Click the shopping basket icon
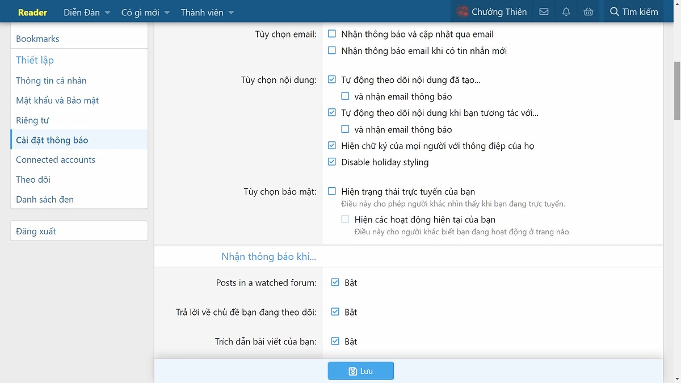681x383 pixels. [x=588, y=12]
